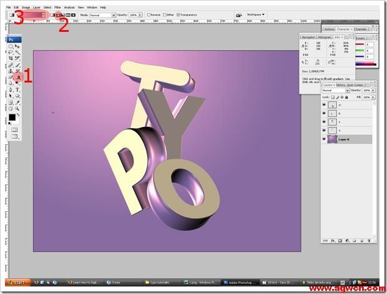
Task: Hide Layer 0 with its eye icon
Action: 324,139
